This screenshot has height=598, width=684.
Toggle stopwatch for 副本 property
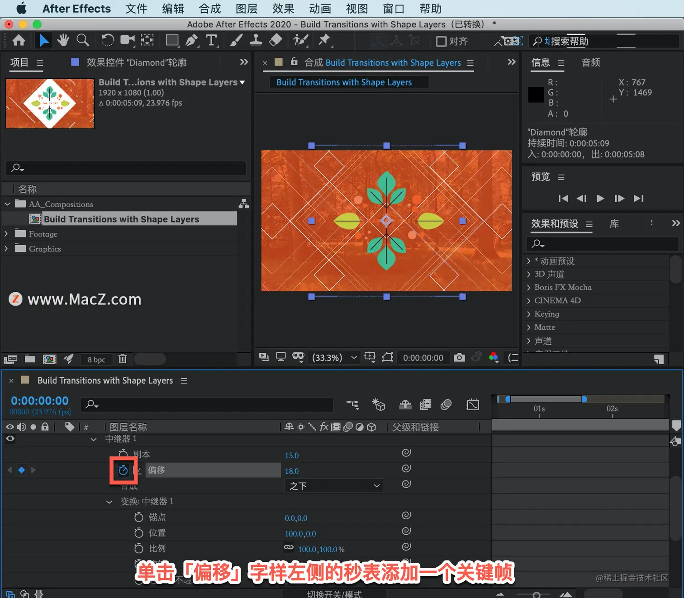[x=123, y=454]
